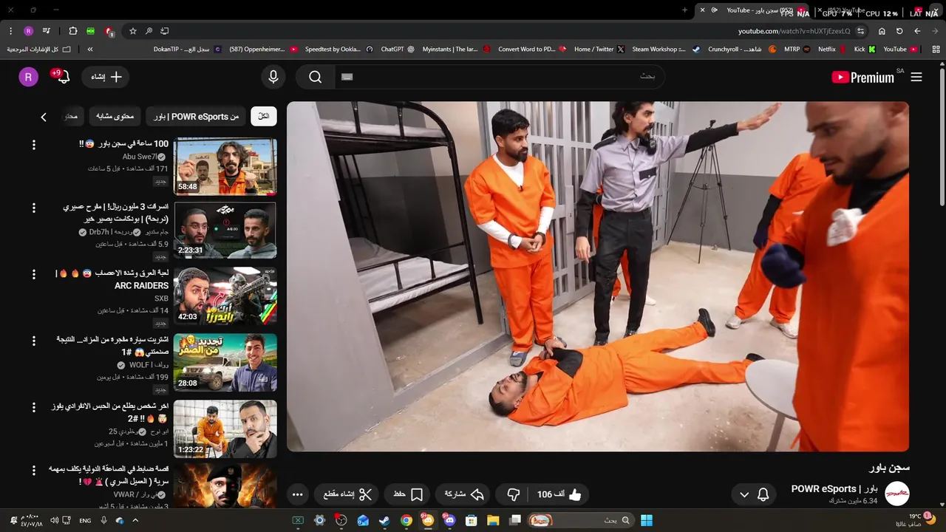Open Steam from the taskbar
Screen dimensions: 946x532
coord(384,520)
